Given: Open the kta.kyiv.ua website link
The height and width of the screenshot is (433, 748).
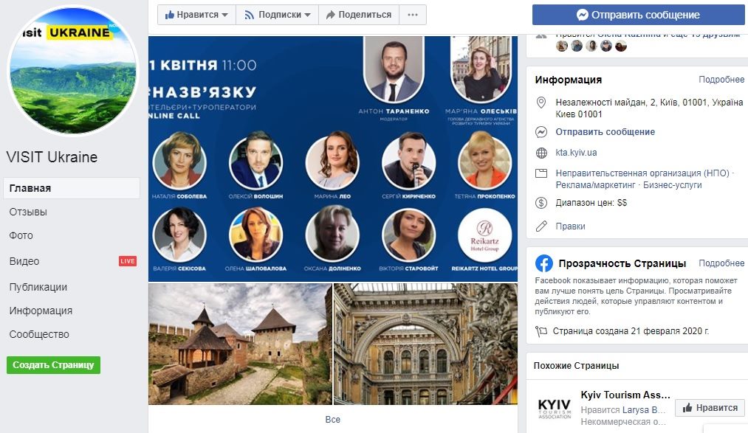Looking at the screenshot, I should [x=576, y=153].
